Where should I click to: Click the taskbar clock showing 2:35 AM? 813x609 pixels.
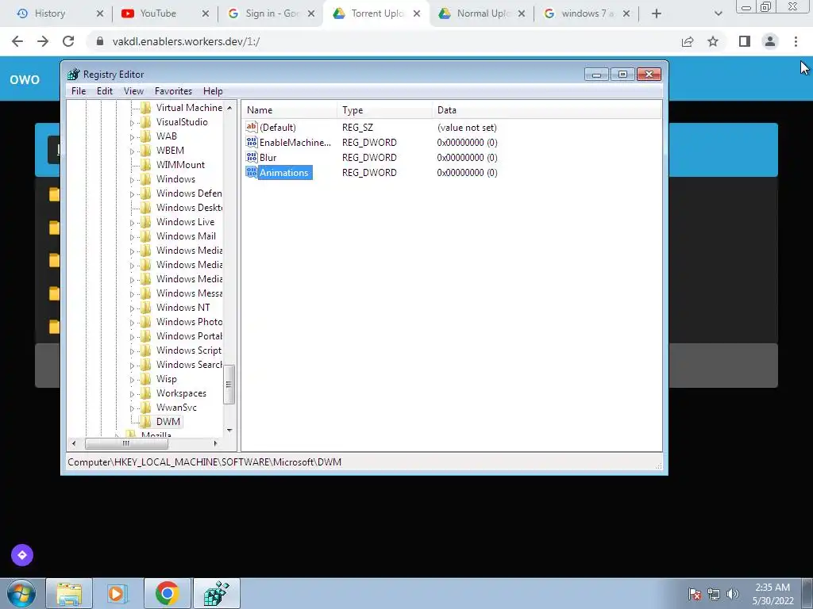coord(773,594)
